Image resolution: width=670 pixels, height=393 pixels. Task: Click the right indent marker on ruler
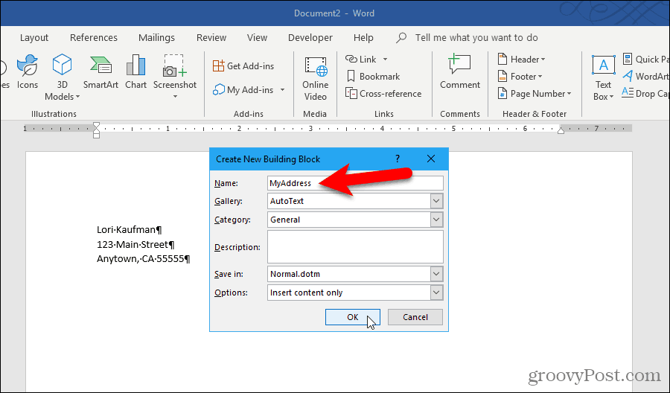[x=561, y=131]
